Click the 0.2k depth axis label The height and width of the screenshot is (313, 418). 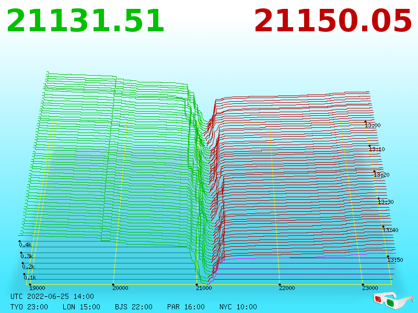pyautogui.click(x=28, y=267)
